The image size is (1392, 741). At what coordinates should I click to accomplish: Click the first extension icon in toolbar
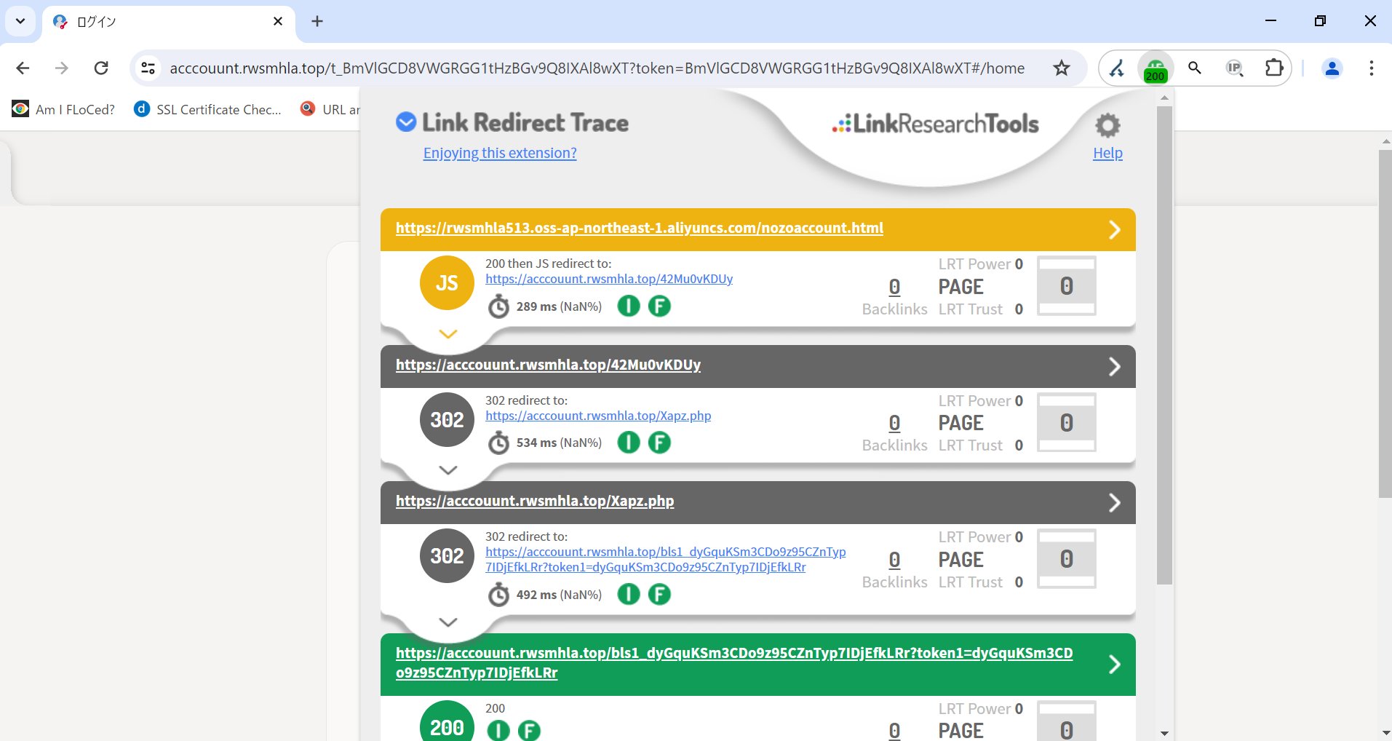(x=1116, y=68)
